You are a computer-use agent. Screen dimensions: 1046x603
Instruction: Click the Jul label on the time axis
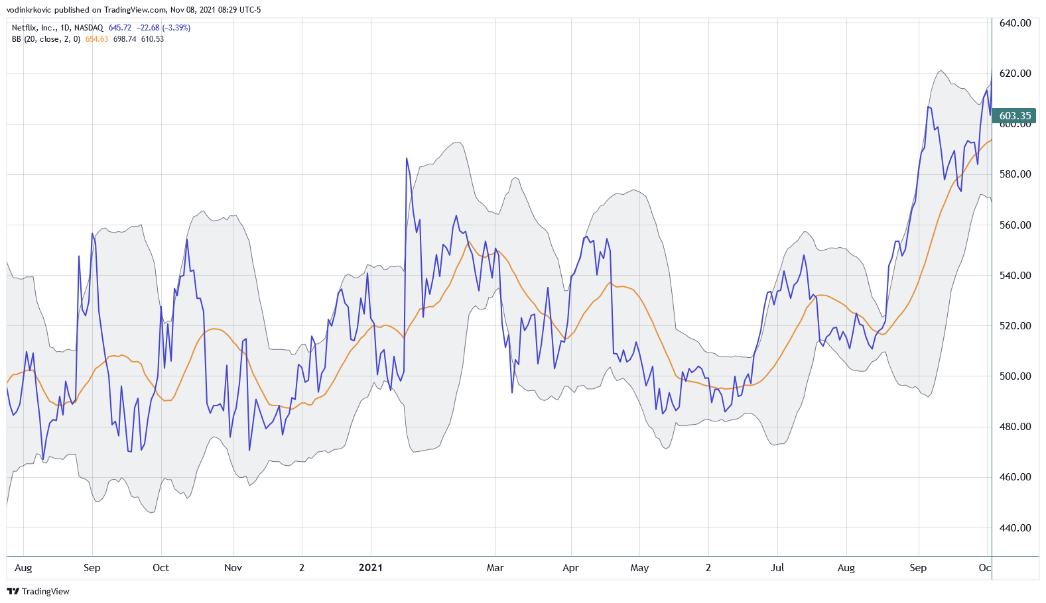[x=777, y=568]
